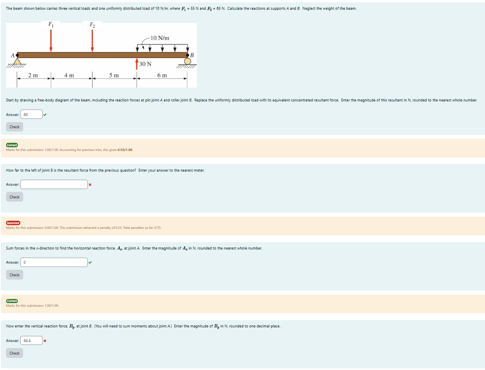Click the F2 force label in the diagram
The image size is (485, 370).
pos(92,25)
